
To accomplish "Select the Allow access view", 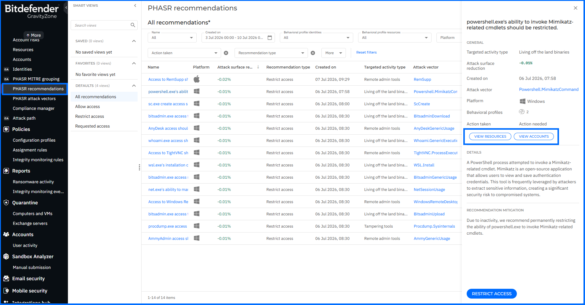I will (x=104, y=106).
